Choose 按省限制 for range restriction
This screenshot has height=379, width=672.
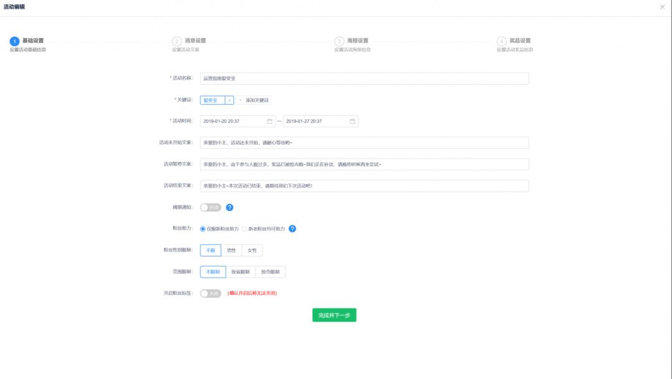pyautogui.click(x=240, y=272)
